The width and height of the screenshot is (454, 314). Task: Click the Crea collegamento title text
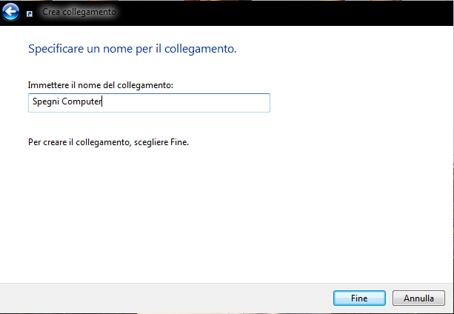pyautogui.click(x=79, y=12)
